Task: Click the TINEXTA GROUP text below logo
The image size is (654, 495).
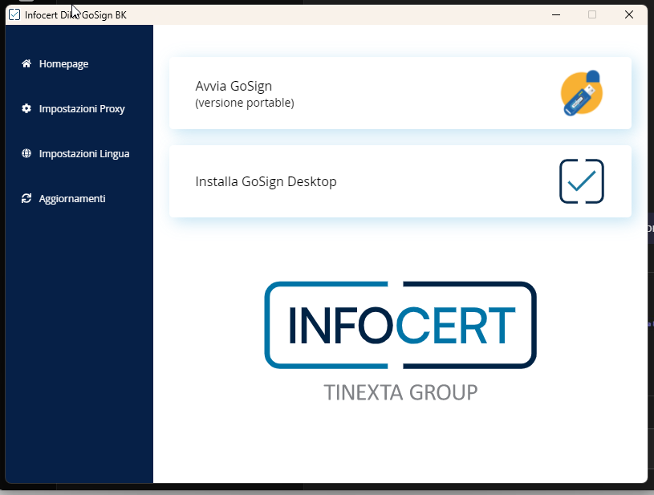Action: [400, 392]
